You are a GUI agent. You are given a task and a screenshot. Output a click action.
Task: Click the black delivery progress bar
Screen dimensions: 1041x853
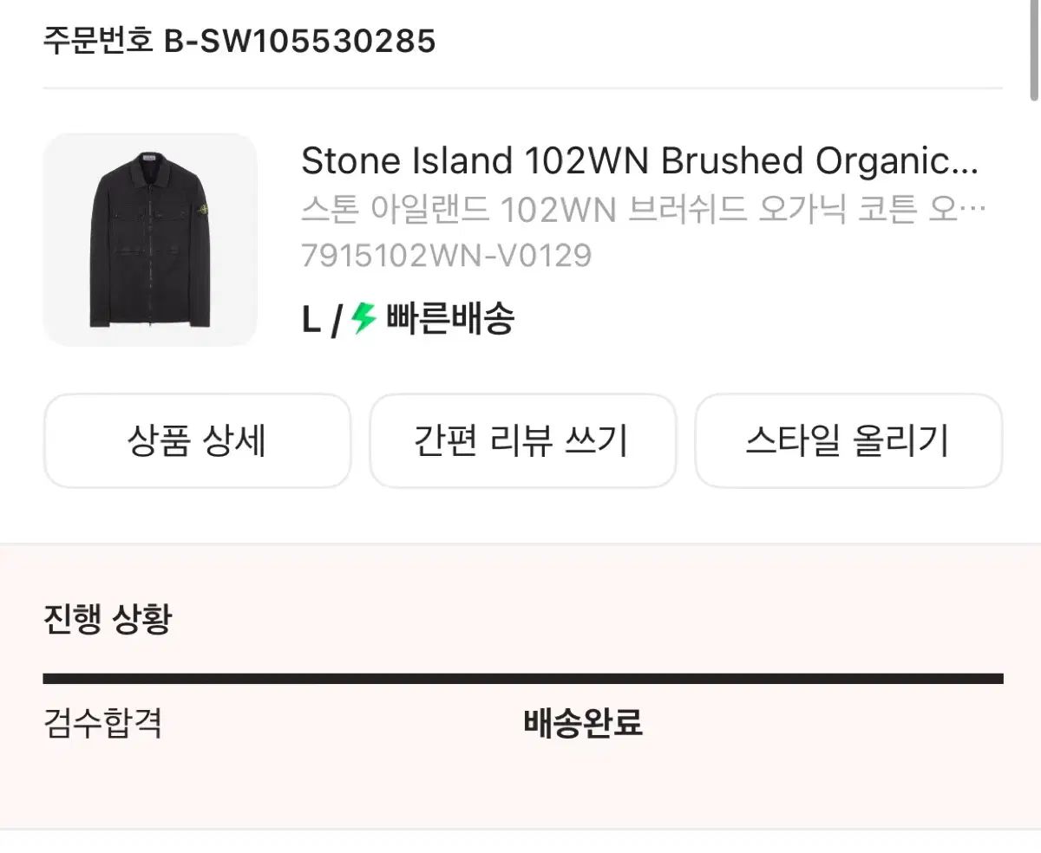pyautogui.click(x=522, y=679)
